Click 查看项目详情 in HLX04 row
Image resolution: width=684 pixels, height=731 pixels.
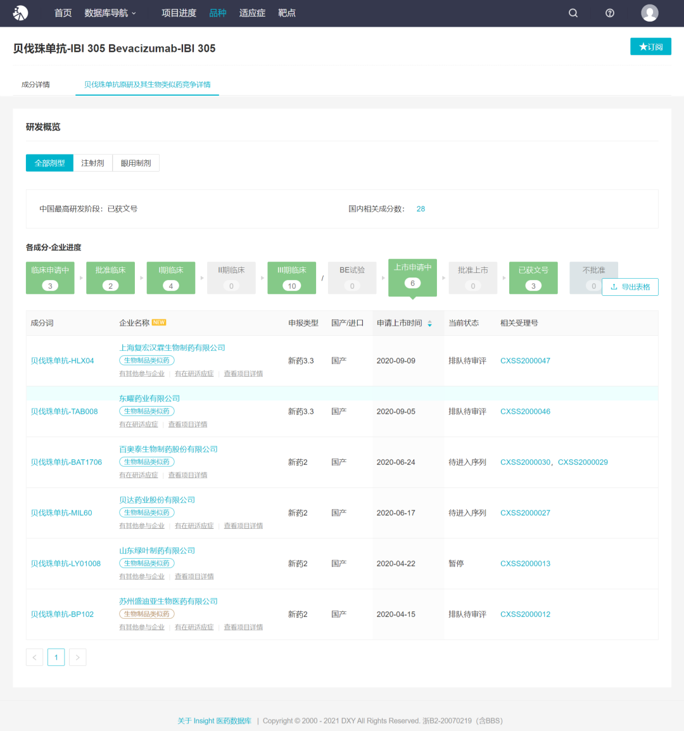(243, 374)
